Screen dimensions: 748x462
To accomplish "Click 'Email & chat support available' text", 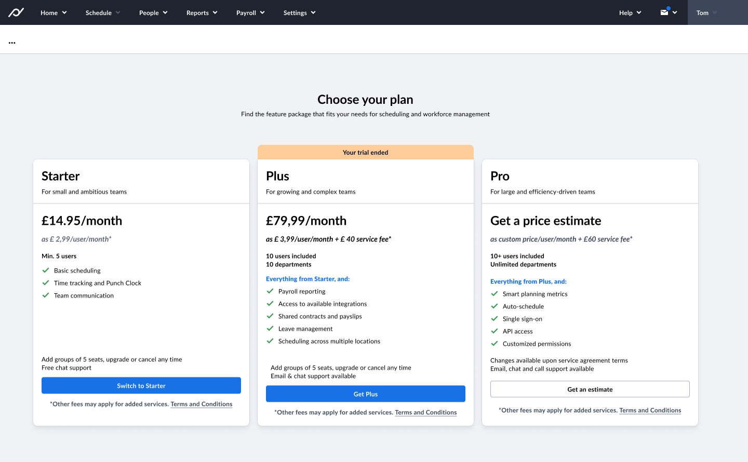I will coord(313,376).
